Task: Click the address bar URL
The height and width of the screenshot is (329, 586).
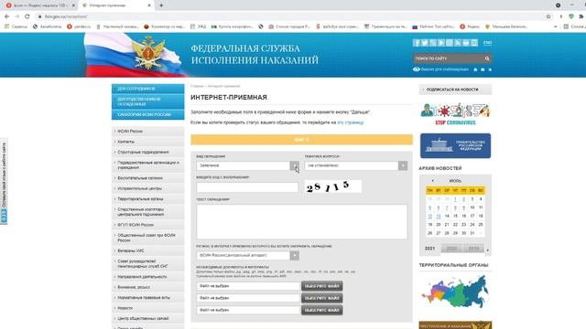Action: tap(66, 16)
